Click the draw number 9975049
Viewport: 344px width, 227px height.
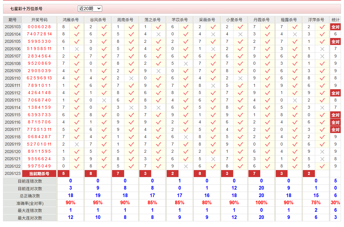pyautogui.click(x=39, y=166)
